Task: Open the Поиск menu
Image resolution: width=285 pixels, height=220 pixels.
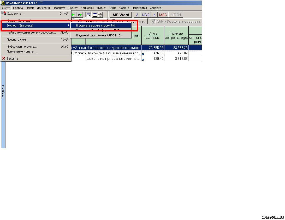Action: click(x=30, y=8)
